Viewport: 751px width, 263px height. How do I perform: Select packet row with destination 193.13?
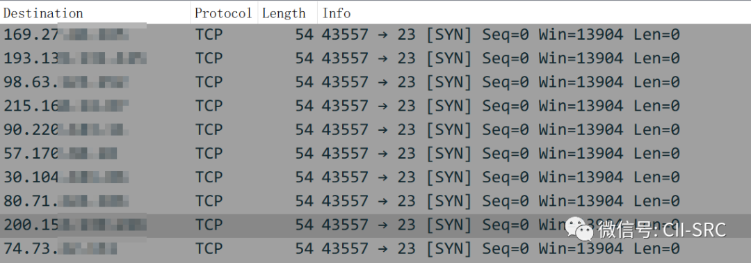[x=375, y=58]
